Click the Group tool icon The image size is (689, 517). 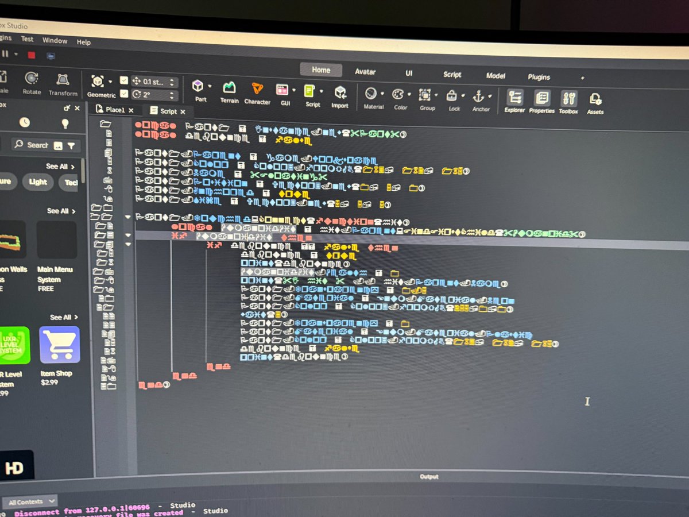425,95
